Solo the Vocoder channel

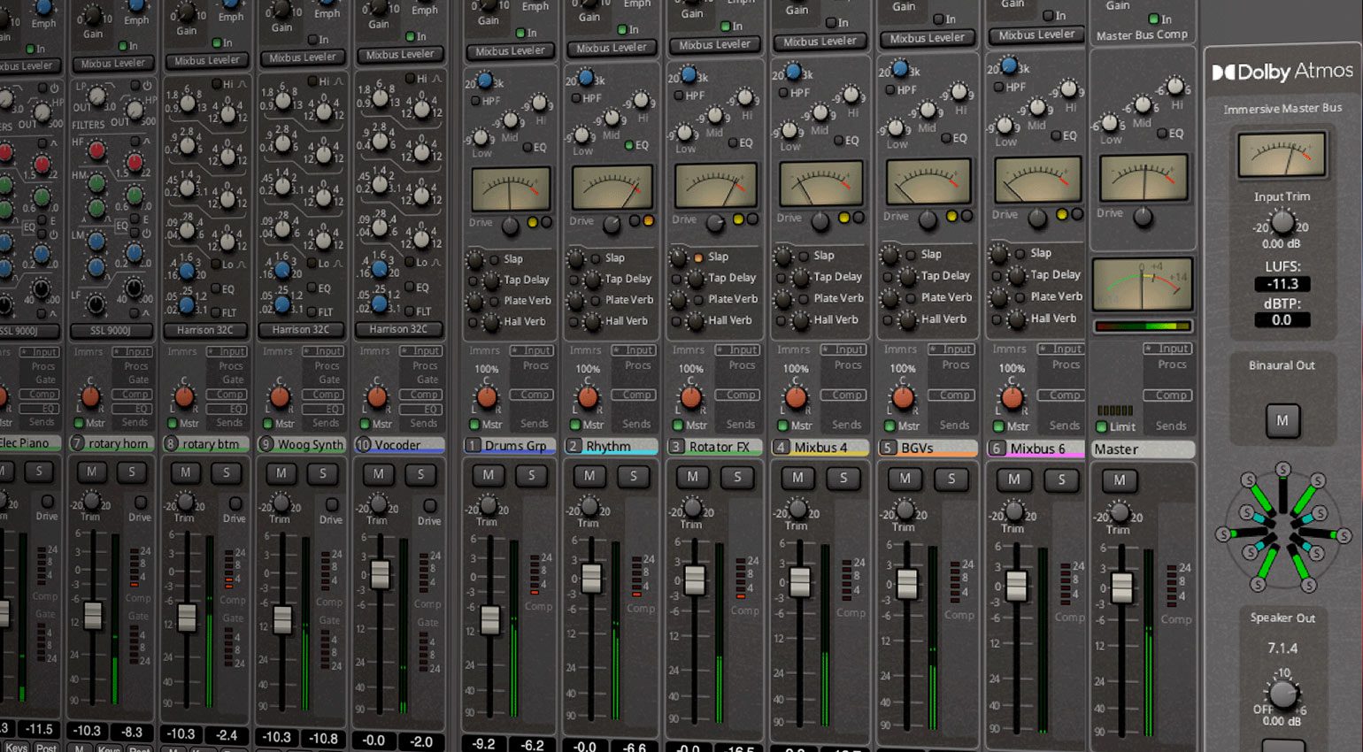[420, 473]
